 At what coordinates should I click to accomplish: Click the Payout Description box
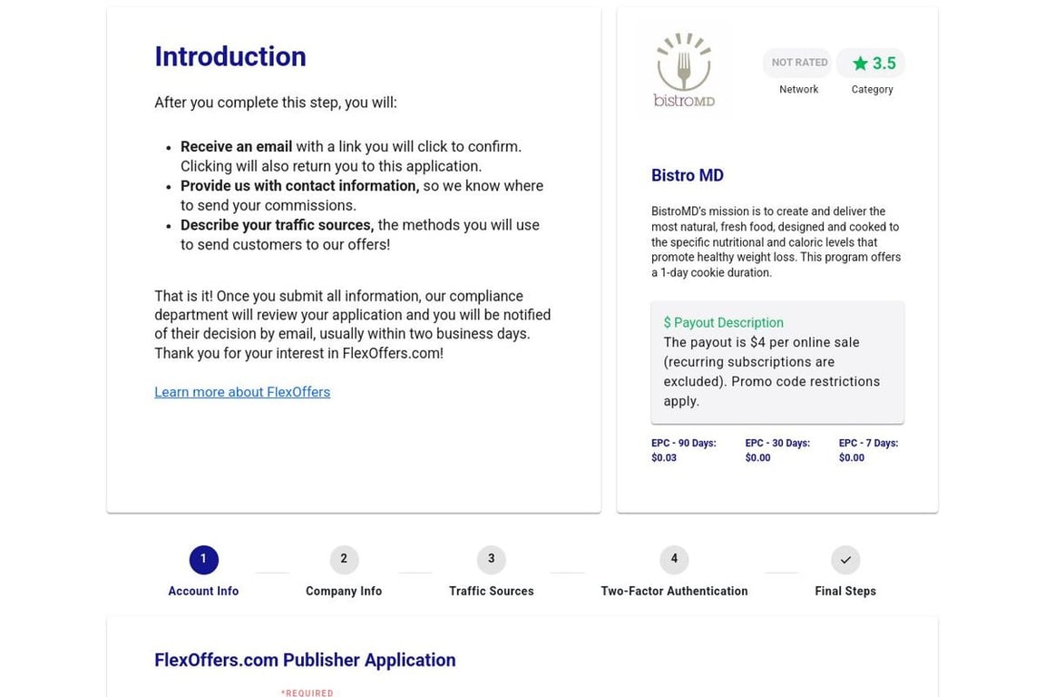click(777, 362)
